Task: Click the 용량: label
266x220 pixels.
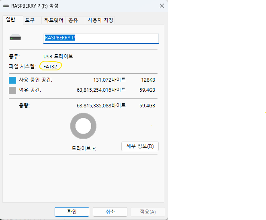Action: pos(24,106)
